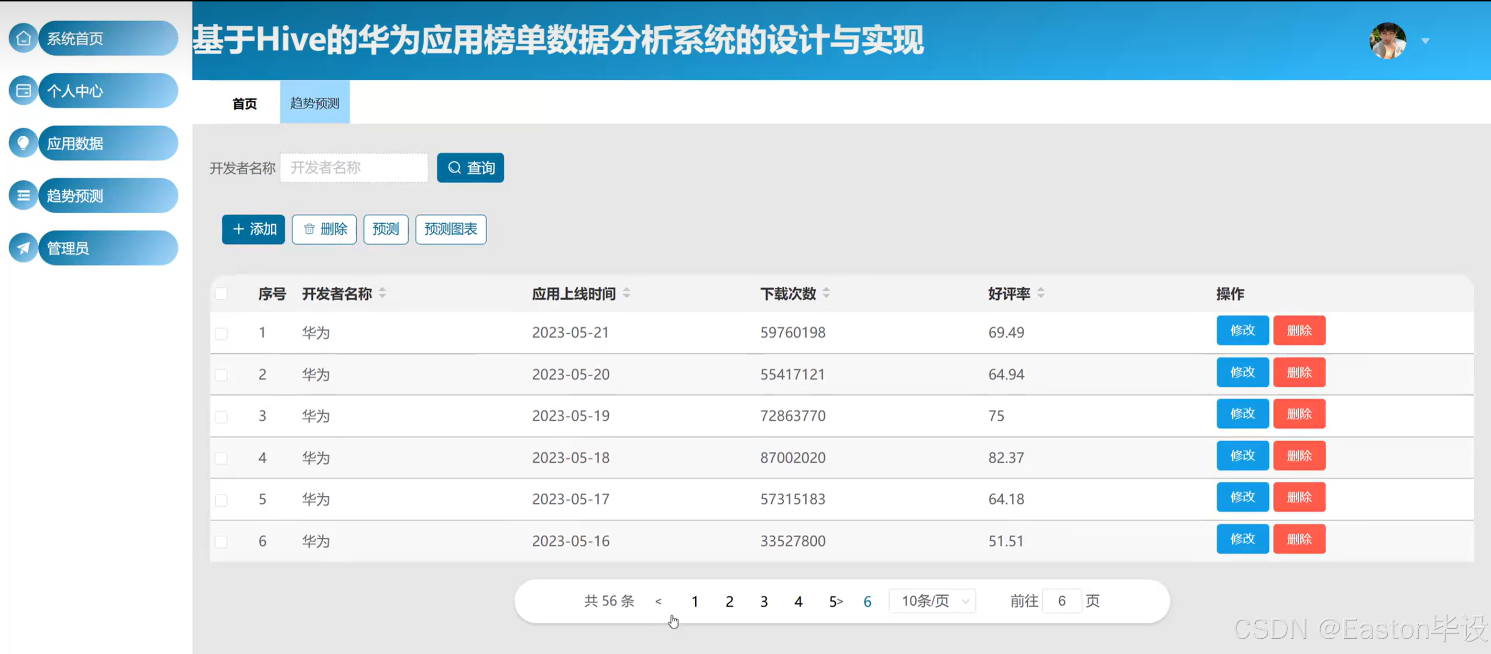This screenshot has height=654, width=1491.
Task: Go to page 2 in pagination
Action: (730, 602)
